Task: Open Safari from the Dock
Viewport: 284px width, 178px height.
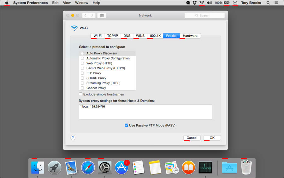Action: (88, 168)
